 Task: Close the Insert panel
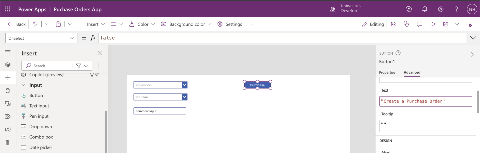click(100, 53)
